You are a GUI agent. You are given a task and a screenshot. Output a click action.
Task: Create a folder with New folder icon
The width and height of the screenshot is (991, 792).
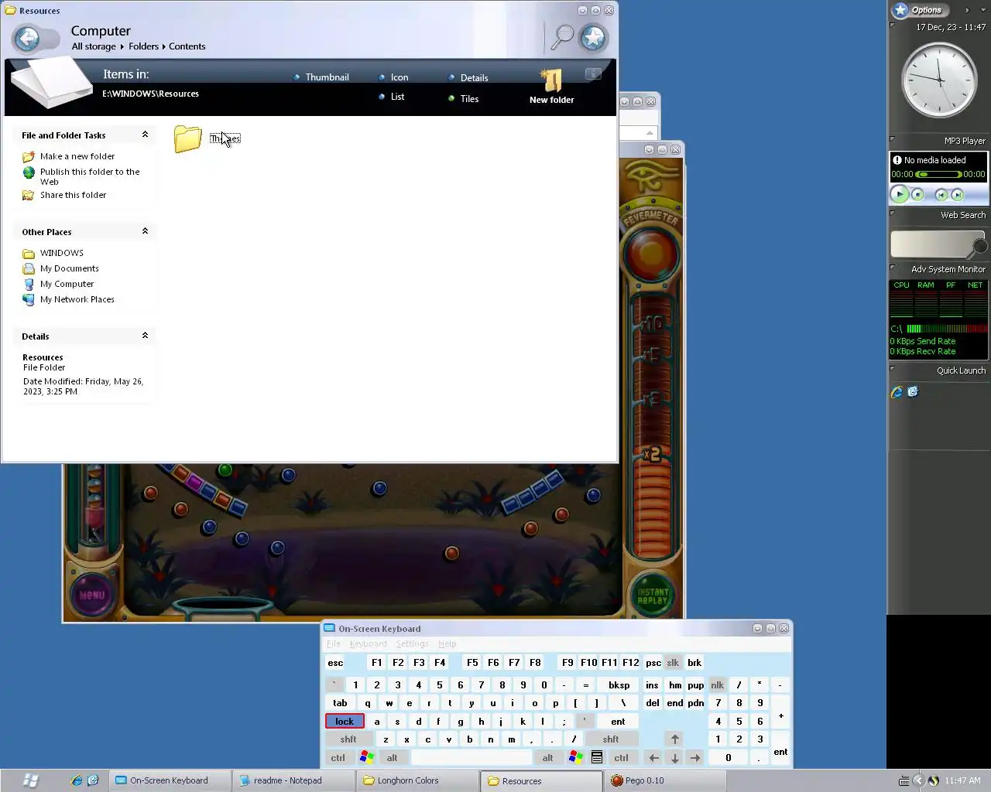(x=551, y=80)
